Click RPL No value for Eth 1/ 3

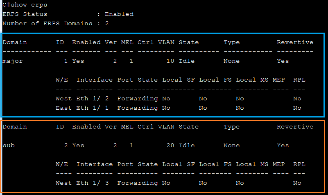(x=297, y=183)
